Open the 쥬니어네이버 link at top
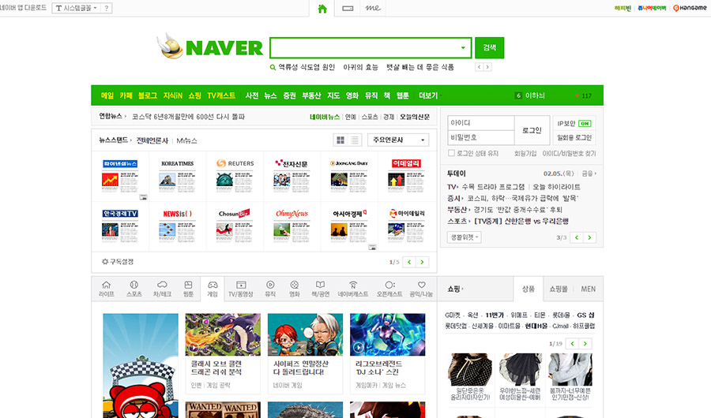 point(652,8)
